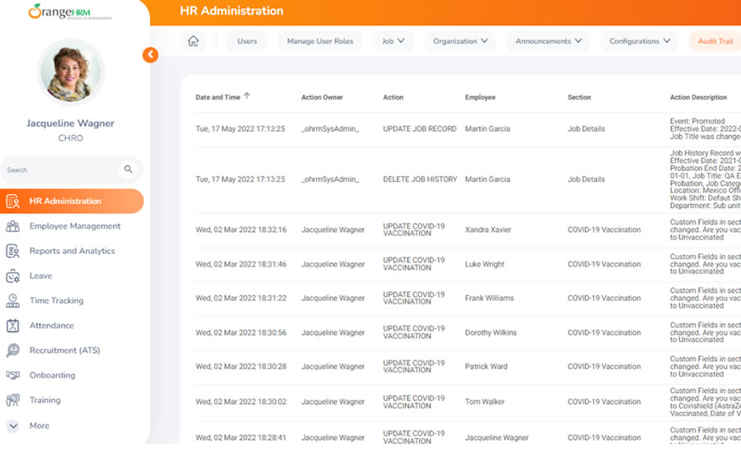Collapse sidebar using orange arrow button
The height and width of the screenshot is (449, 741).
click(150, 55)
